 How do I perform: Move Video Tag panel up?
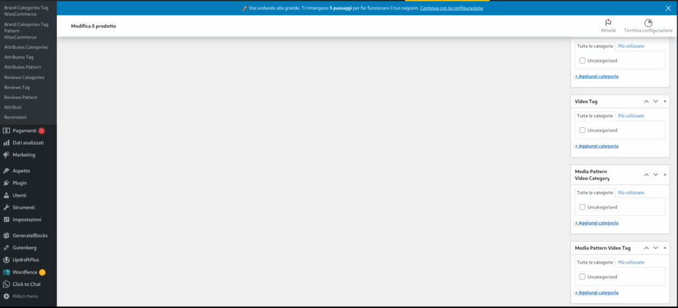click(646, 101)
